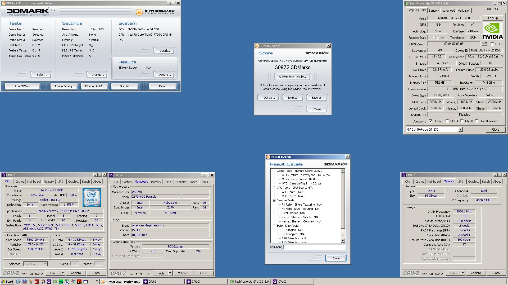The width and height of the screenshot is (508, 285).
Task: Export score with To Excel button
Action: [x=293, y=98]
